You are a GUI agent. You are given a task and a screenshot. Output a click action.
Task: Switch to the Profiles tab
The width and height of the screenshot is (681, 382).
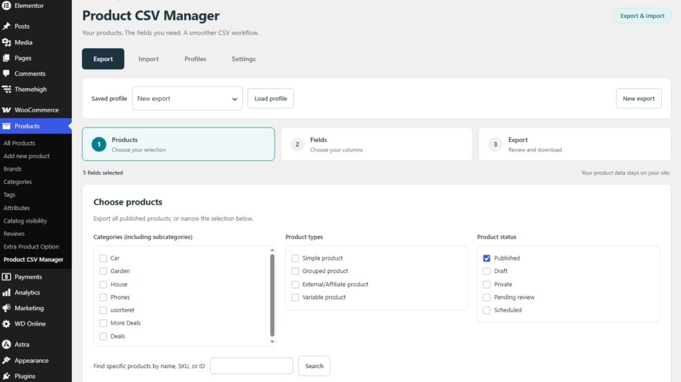click(195, 59)
